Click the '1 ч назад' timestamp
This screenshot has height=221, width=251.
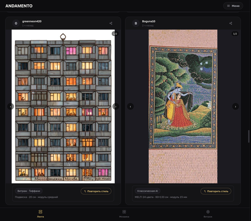[x=28, y=25]
